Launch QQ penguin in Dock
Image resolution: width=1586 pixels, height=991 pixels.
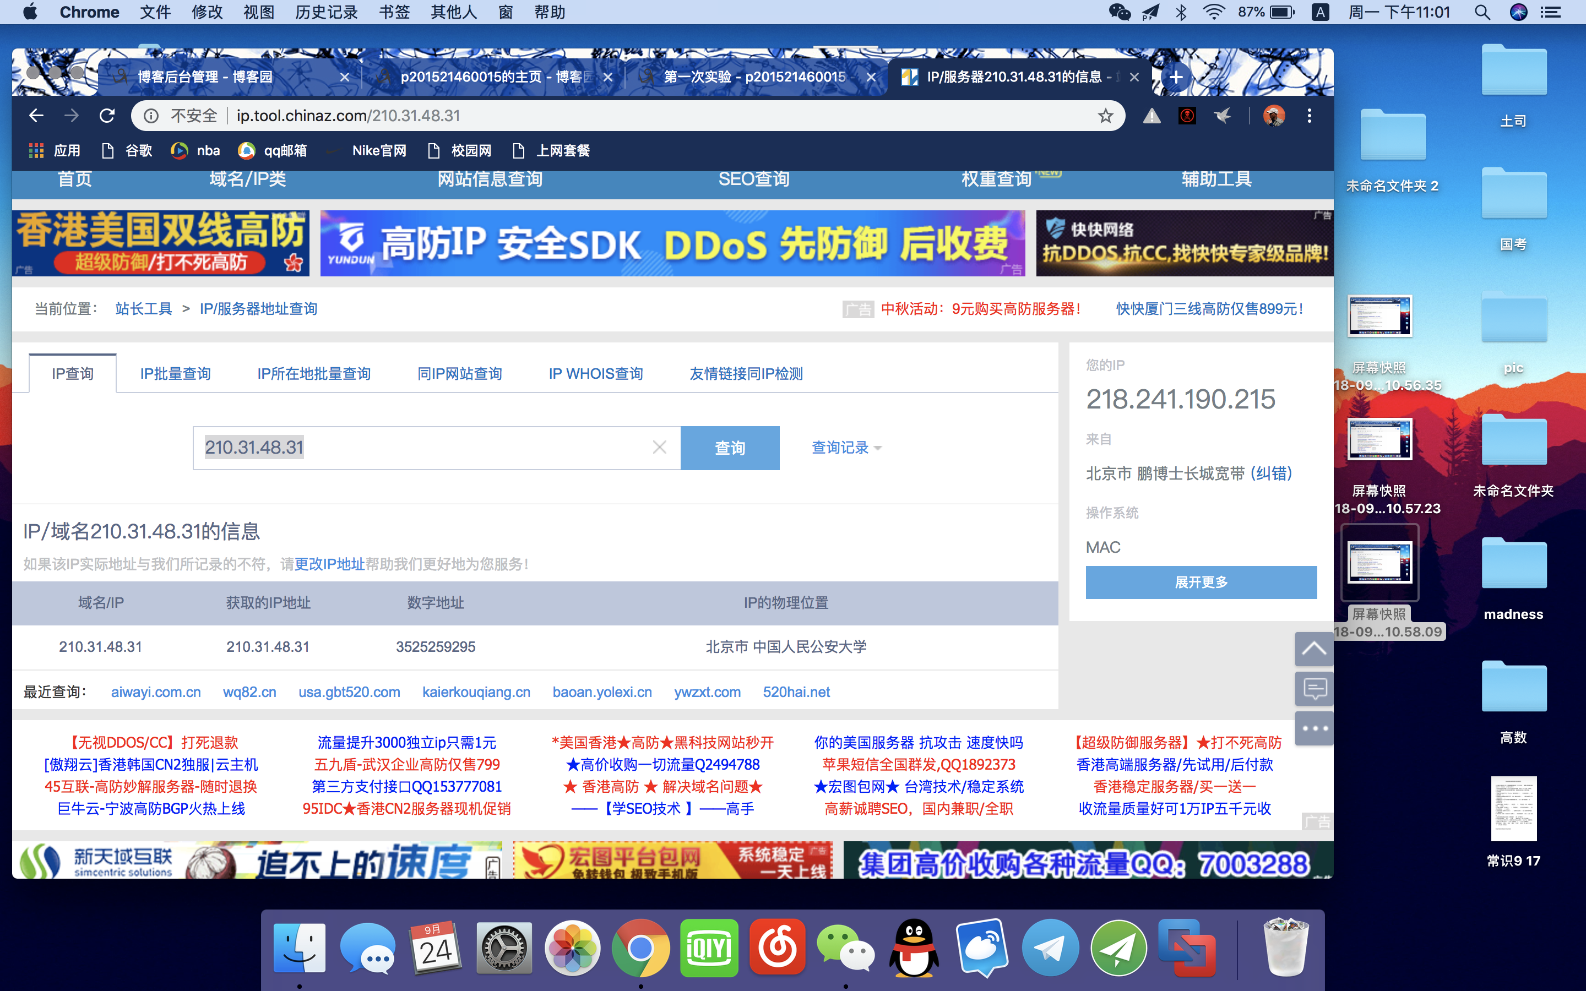click(x=914, y=949)
